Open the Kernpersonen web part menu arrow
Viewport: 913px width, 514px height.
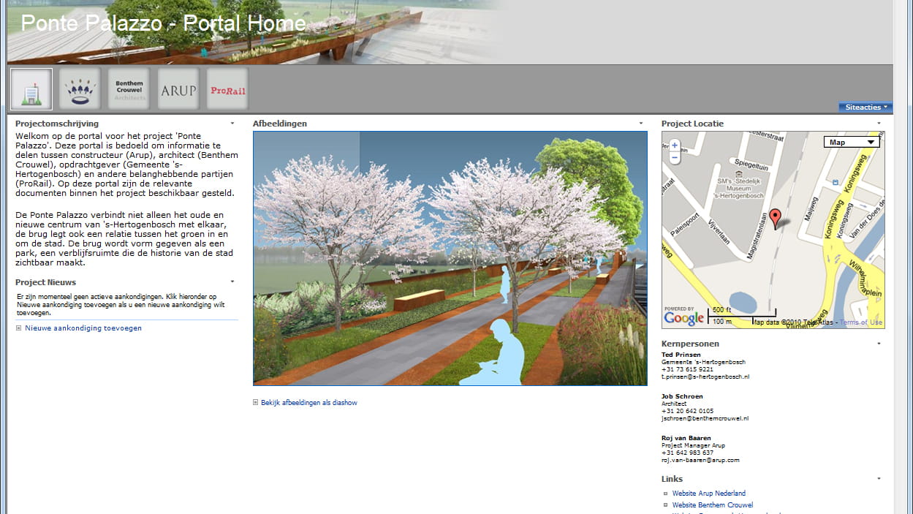pyautogui.click(x=879, y=344)
